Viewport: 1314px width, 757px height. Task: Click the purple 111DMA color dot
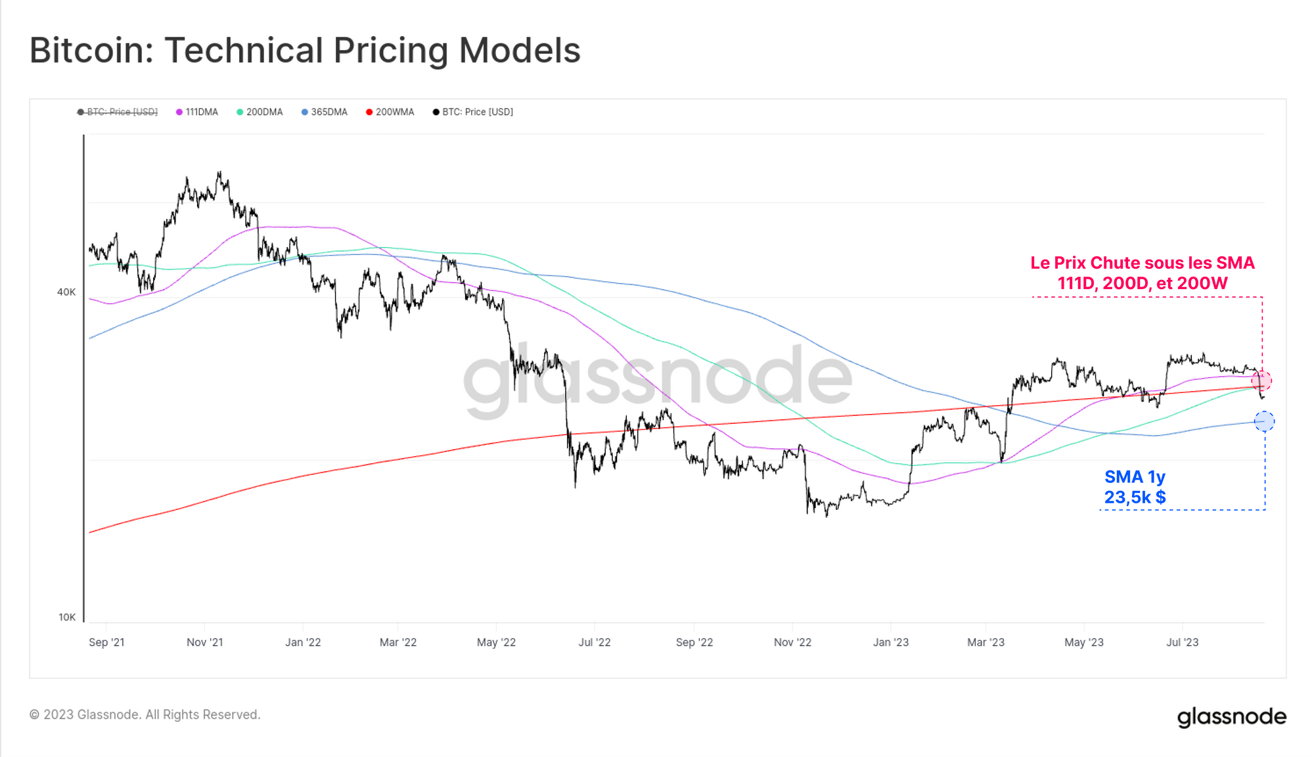(179, 112)
